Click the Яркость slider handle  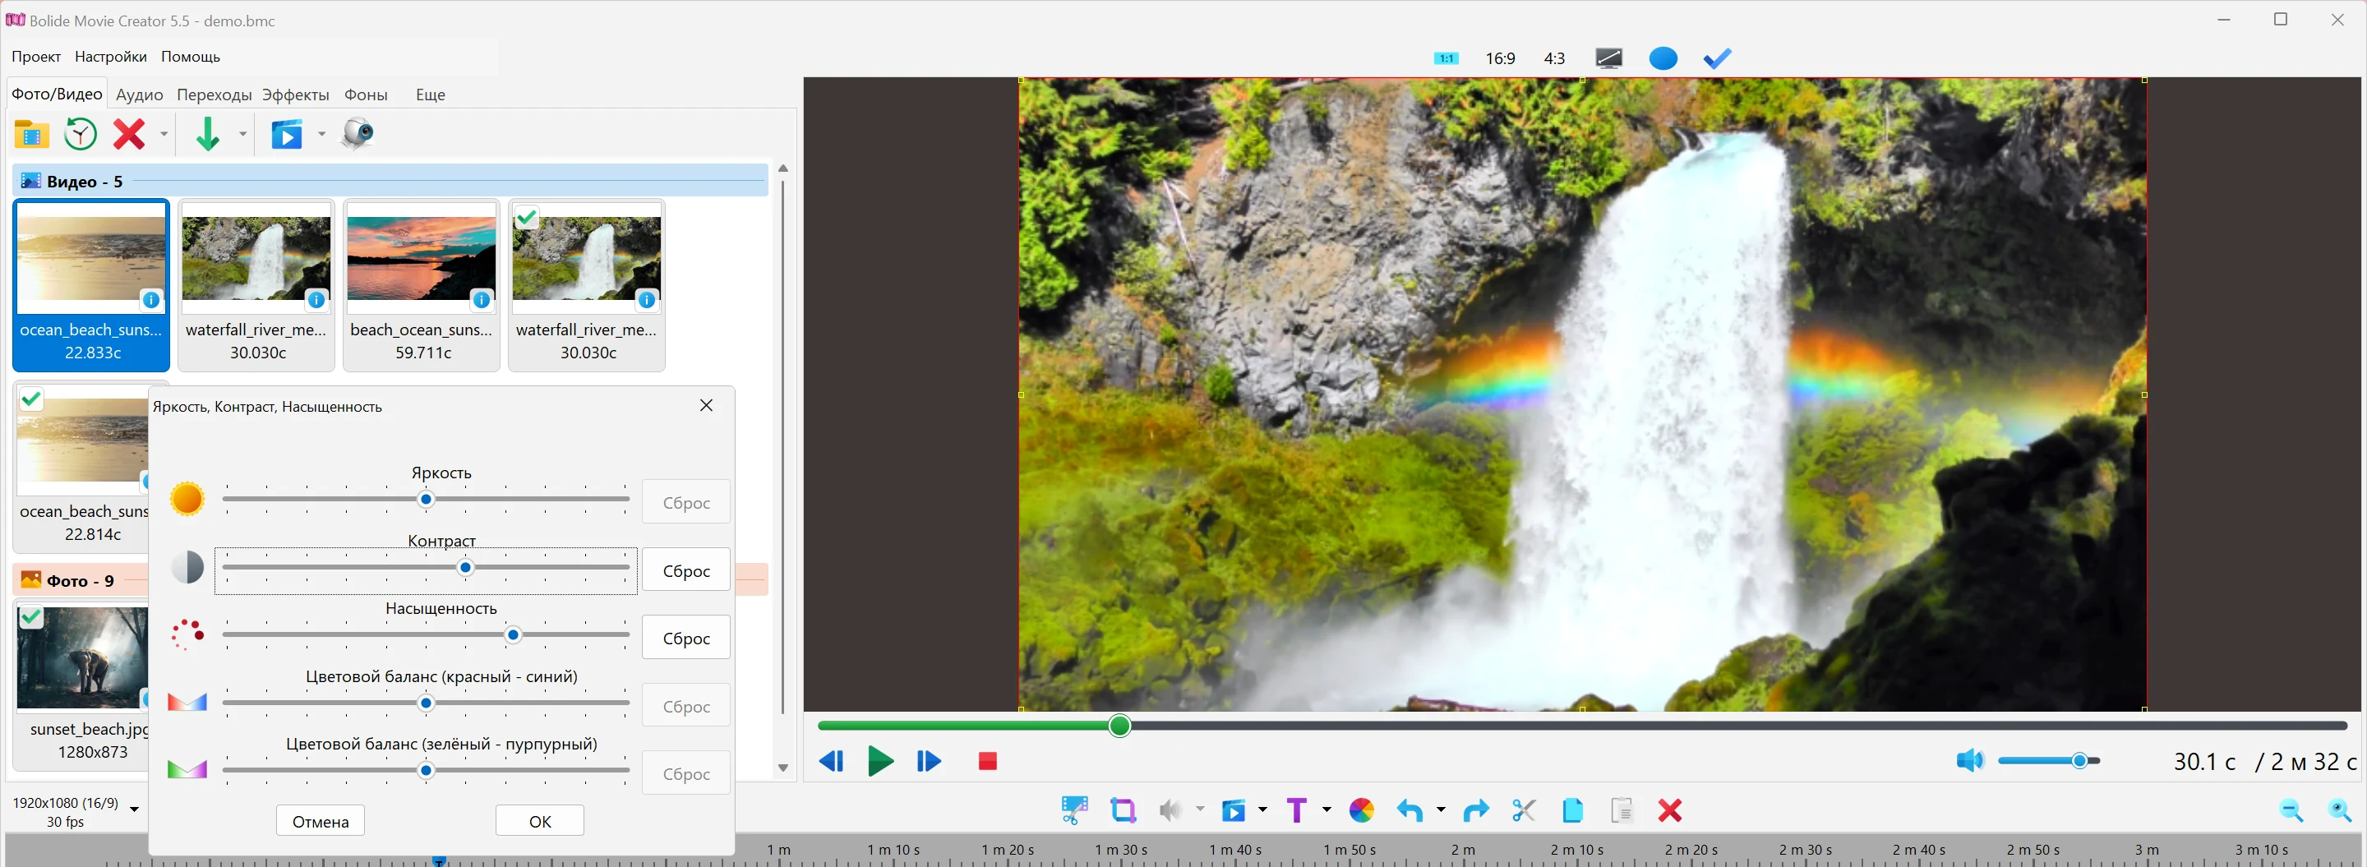coord(427,500)
